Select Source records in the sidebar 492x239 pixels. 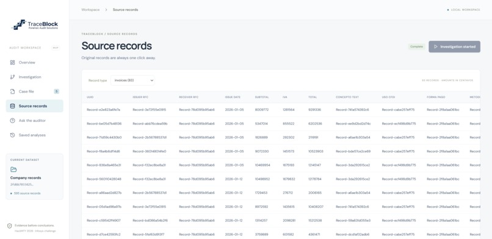point(35,106)
